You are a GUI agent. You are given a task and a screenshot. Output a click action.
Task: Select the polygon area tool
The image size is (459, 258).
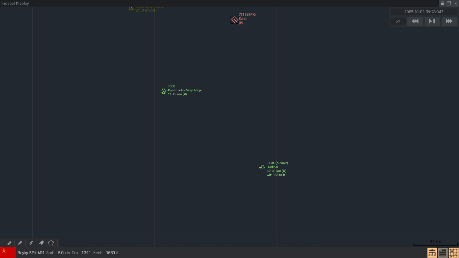51,243
